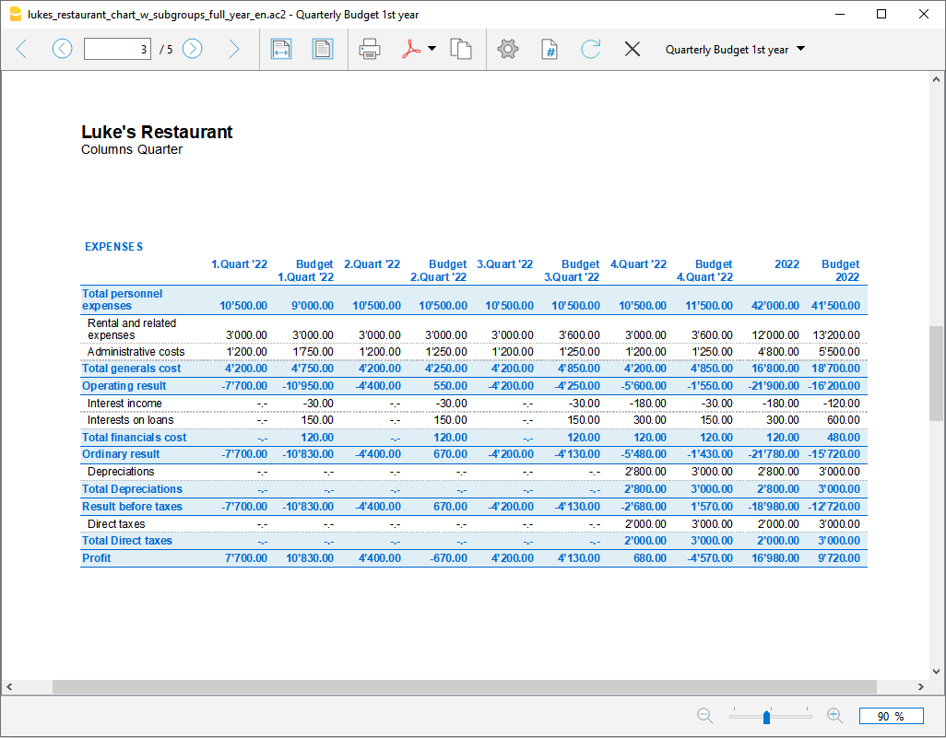Zoom out with the minus magnifier

point(705,715)
